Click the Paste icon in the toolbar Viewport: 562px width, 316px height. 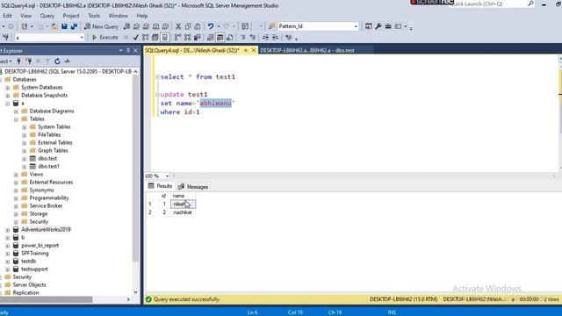tap(198, 26)
